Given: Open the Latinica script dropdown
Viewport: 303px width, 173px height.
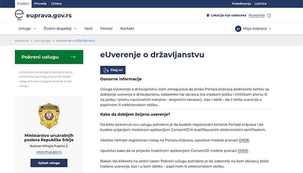Looking at the screenshot, I should [x=263, y=4].
